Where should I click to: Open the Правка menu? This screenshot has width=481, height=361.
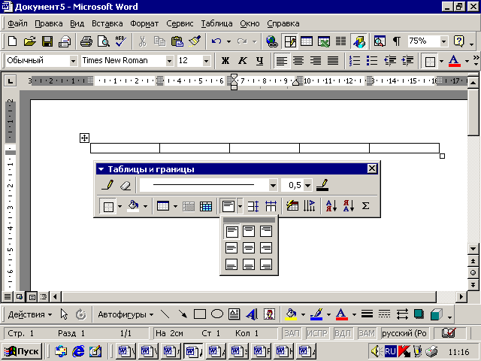[48, 23]
